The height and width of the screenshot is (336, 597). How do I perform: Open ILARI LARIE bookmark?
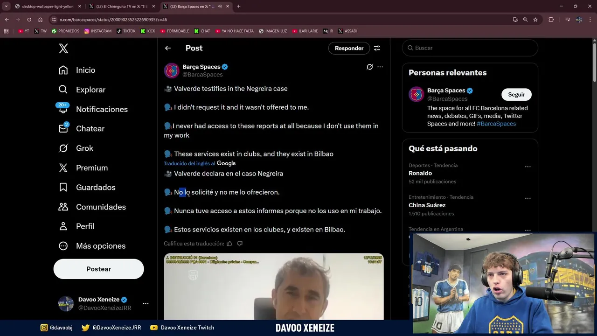tap(305, 31)
